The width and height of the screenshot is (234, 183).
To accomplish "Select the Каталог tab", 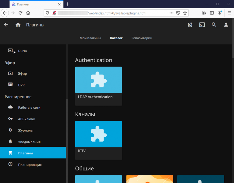I will (116, 38).
